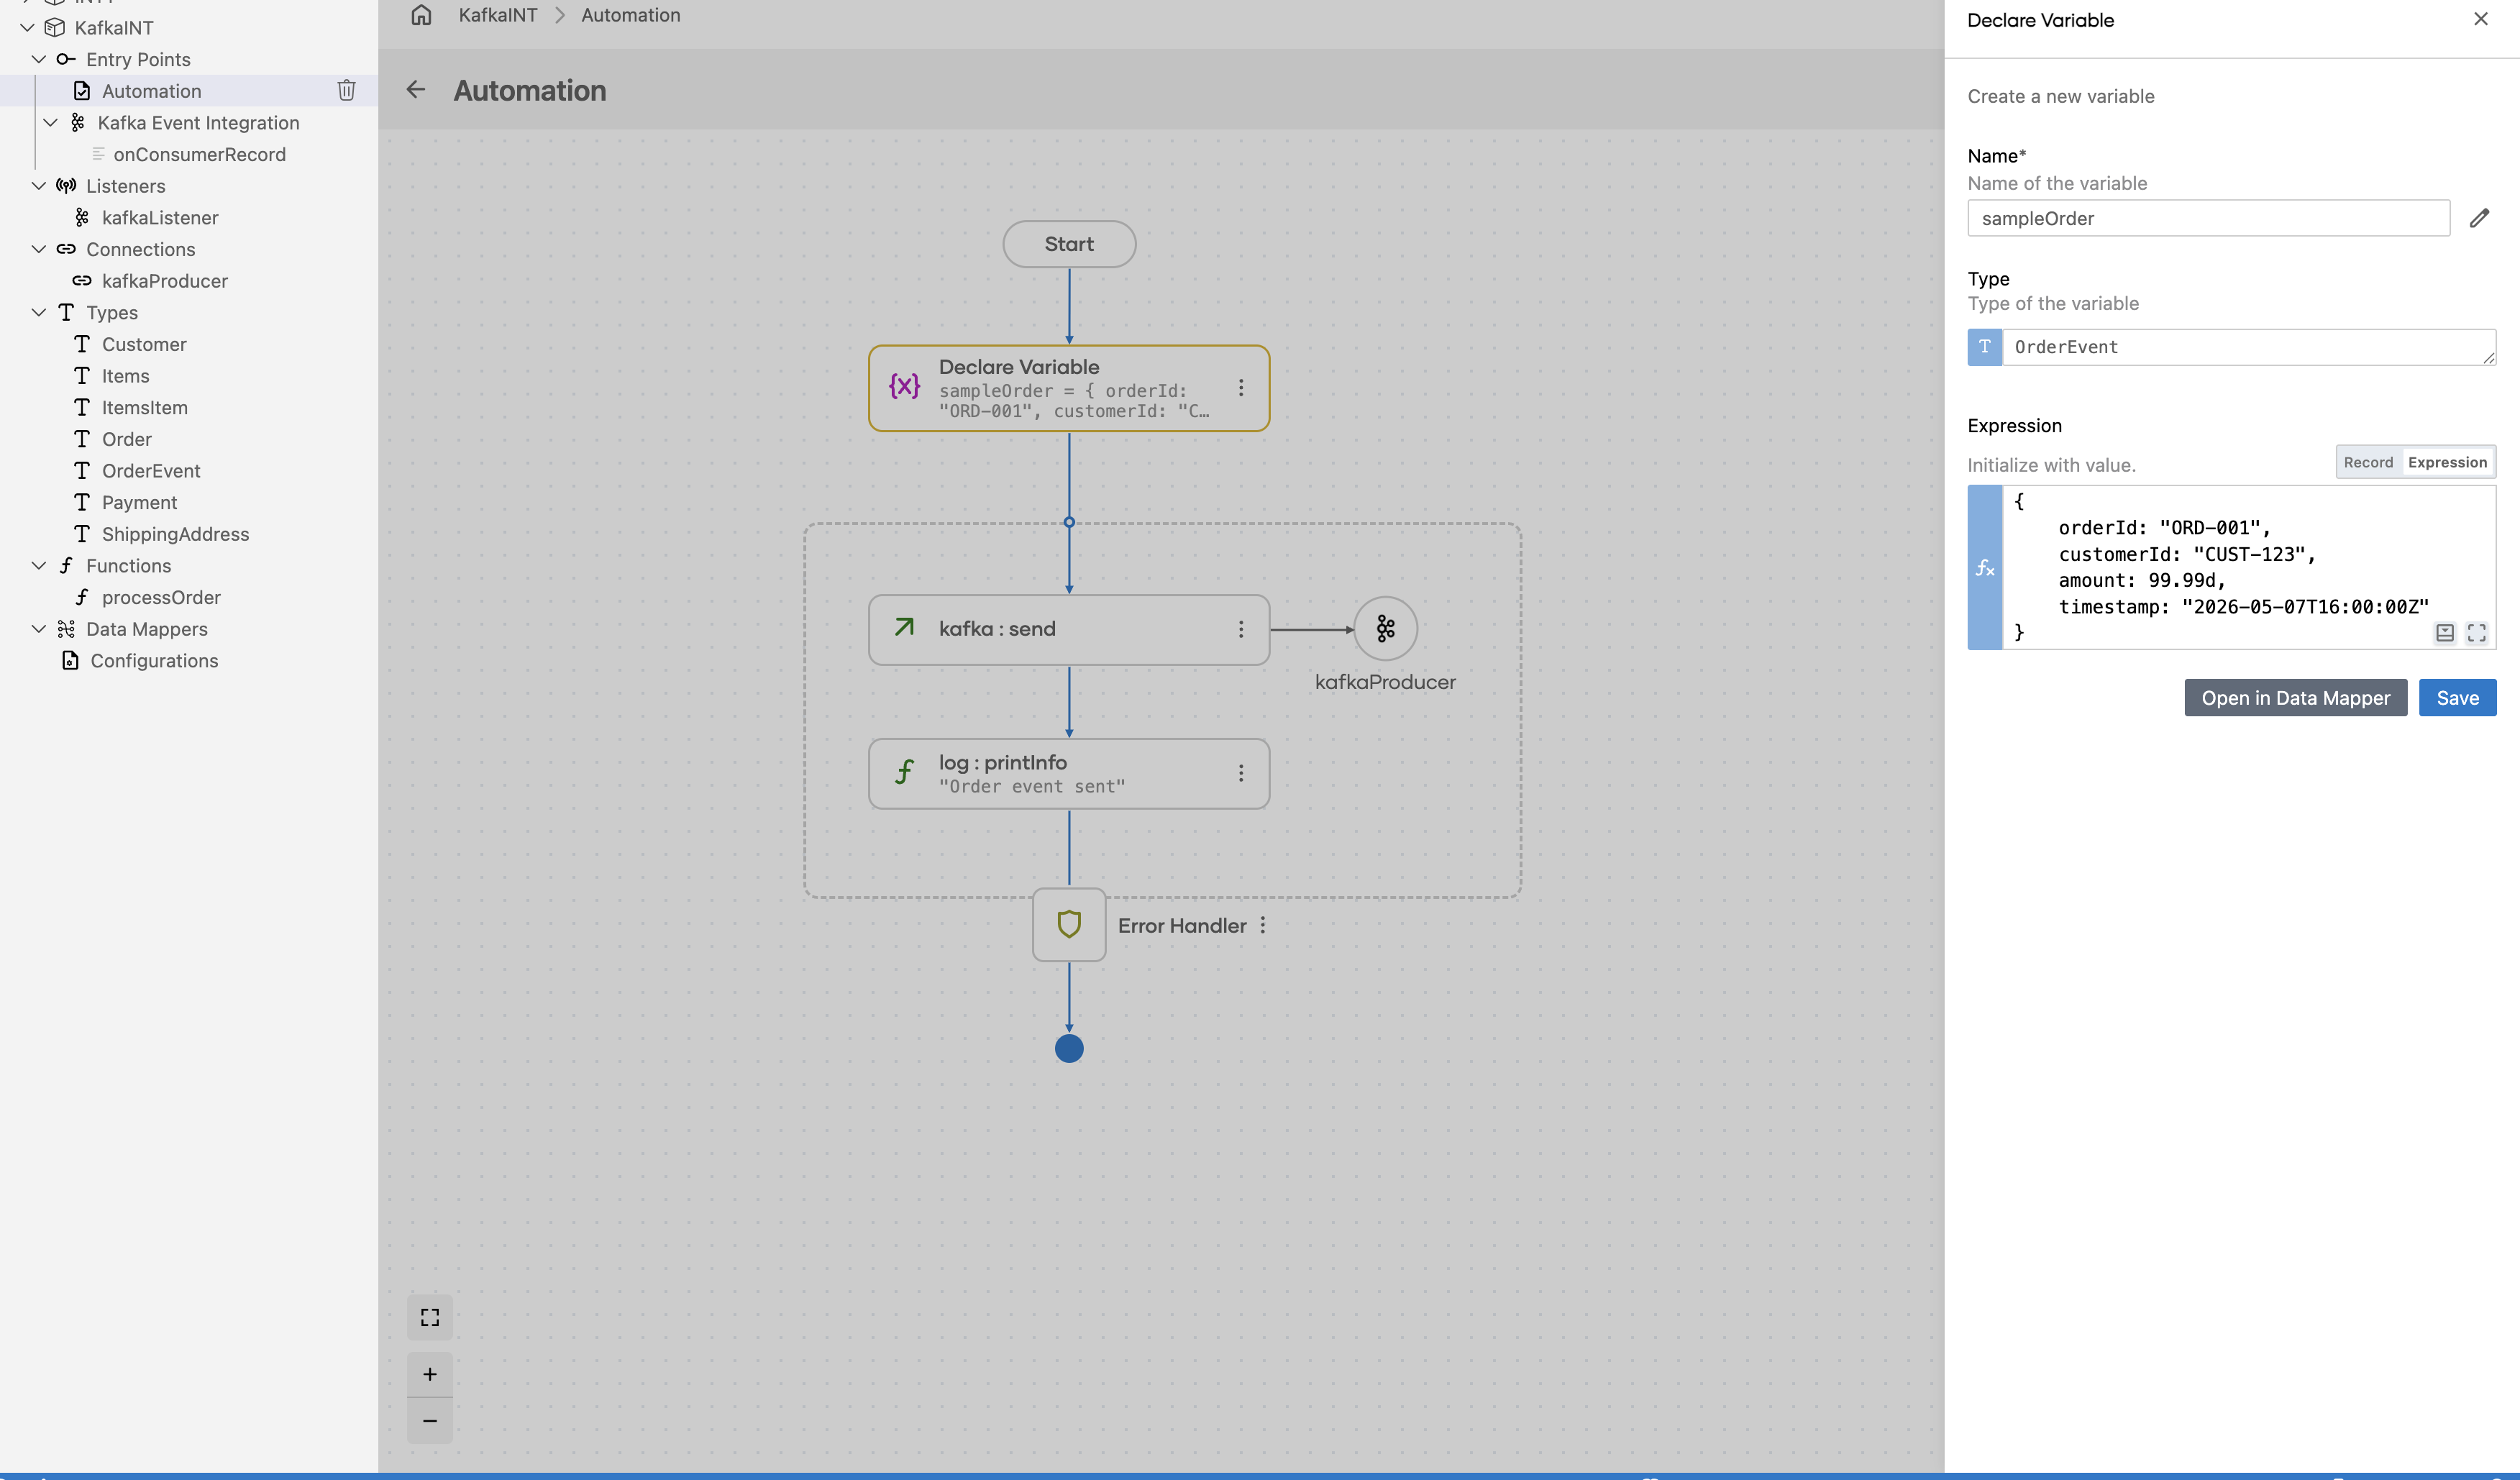
Task: Go to home via breadcrumb house icon
Action: pyautogui.click(x=421, y=15)
